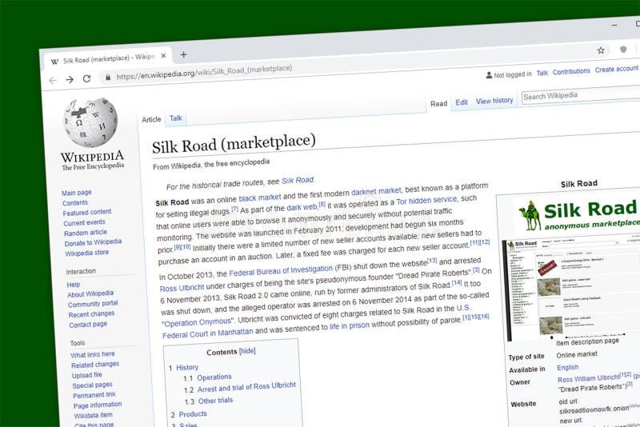Click Donate to Wikipedia
Screen dimensions: 640x427
[93, 242]
